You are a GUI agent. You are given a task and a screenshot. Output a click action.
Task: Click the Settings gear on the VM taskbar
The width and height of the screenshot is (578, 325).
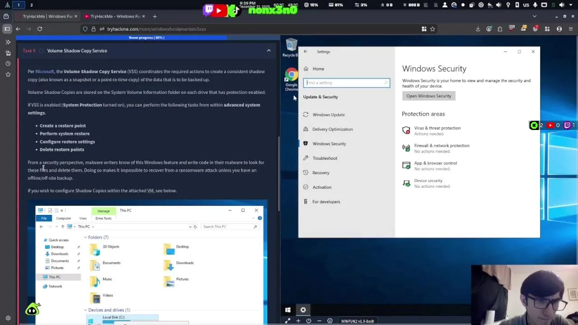303,310
